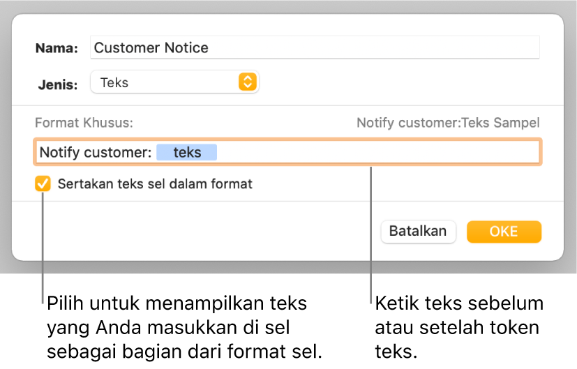Click the Batalkan button
577x369 pixels.
(418, 232)
